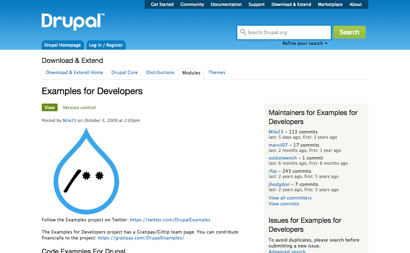Go to the Drupal Homepage tab
The image size is (410, 253).
coord(63,45)
